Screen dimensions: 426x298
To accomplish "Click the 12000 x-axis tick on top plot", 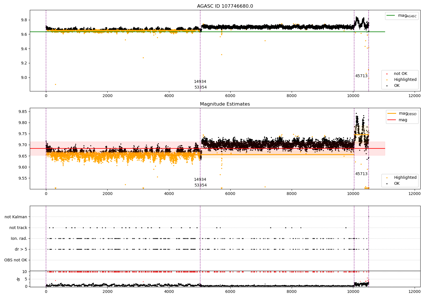I will pyautogui.click(x=414, y=96).
